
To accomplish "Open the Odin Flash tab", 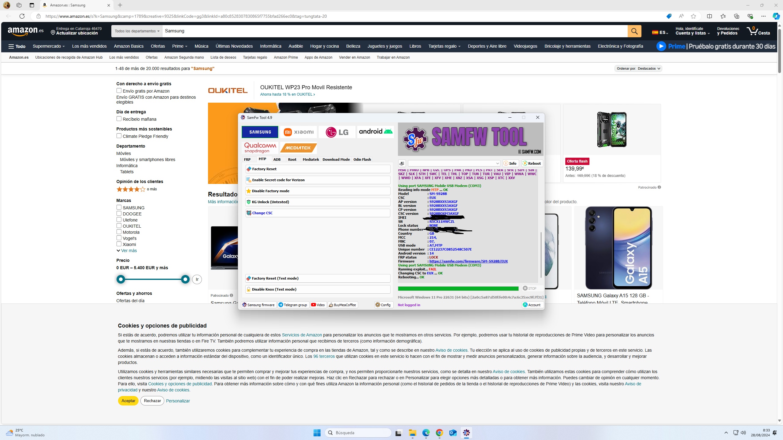I will pyautogui.click(x=362, y=159).
